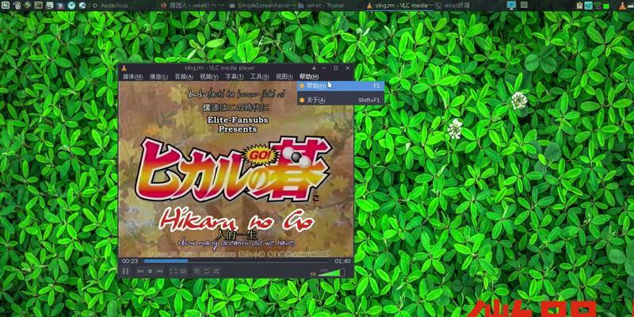Open the 字幕(T) menu
Screen dimensions: 634x317
tap(234, 76)
